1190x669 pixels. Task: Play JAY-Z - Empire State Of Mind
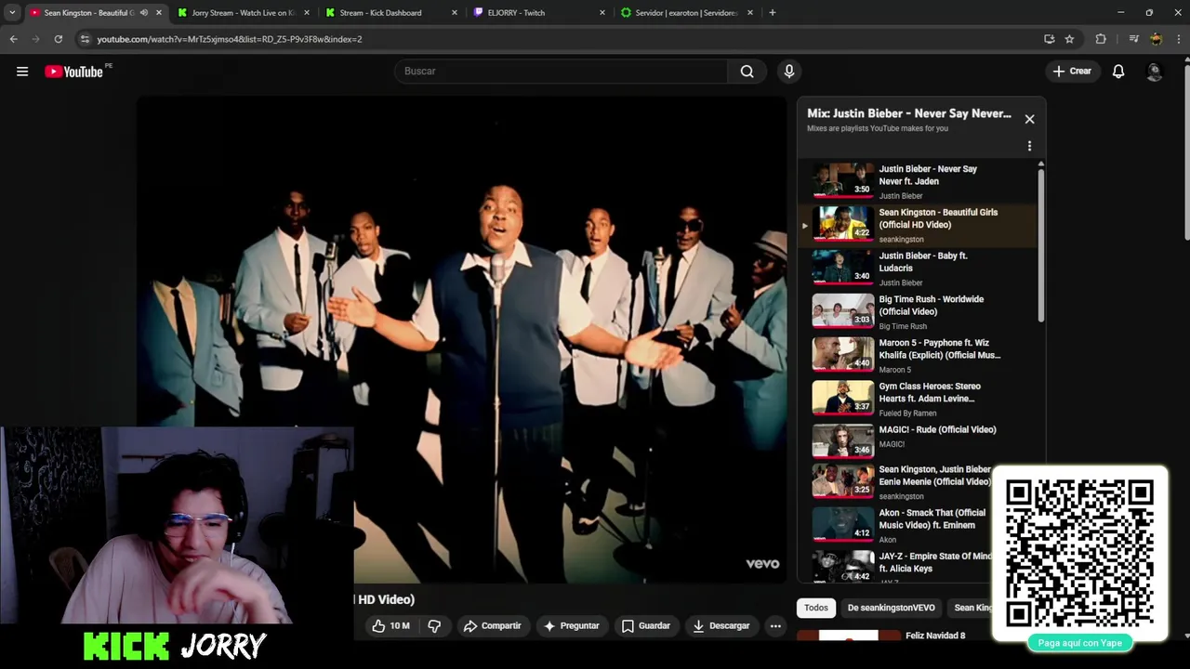click(x=843, y=567)
